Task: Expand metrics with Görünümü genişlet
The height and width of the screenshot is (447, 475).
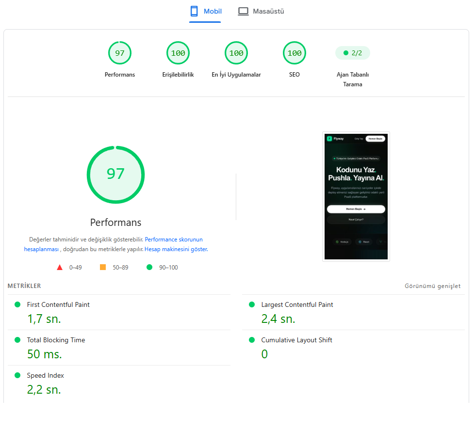Action: pos(433,286)
